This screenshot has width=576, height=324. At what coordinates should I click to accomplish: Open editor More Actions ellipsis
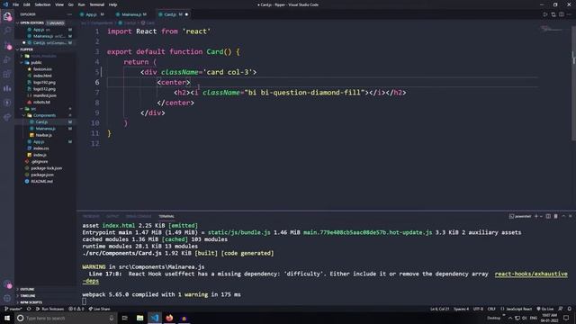point(569,14)
